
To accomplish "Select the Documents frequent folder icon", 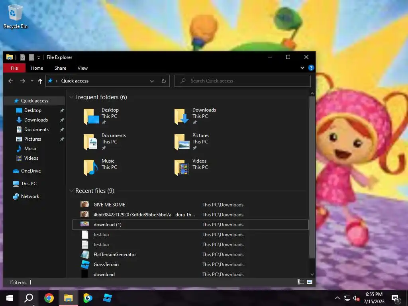I will coord(90,142).
